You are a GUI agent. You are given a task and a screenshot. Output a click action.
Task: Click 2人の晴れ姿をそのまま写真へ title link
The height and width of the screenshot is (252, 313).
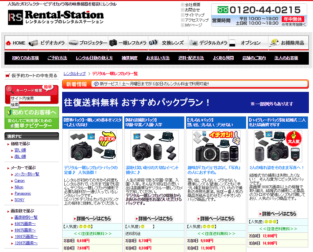[277, 168]
